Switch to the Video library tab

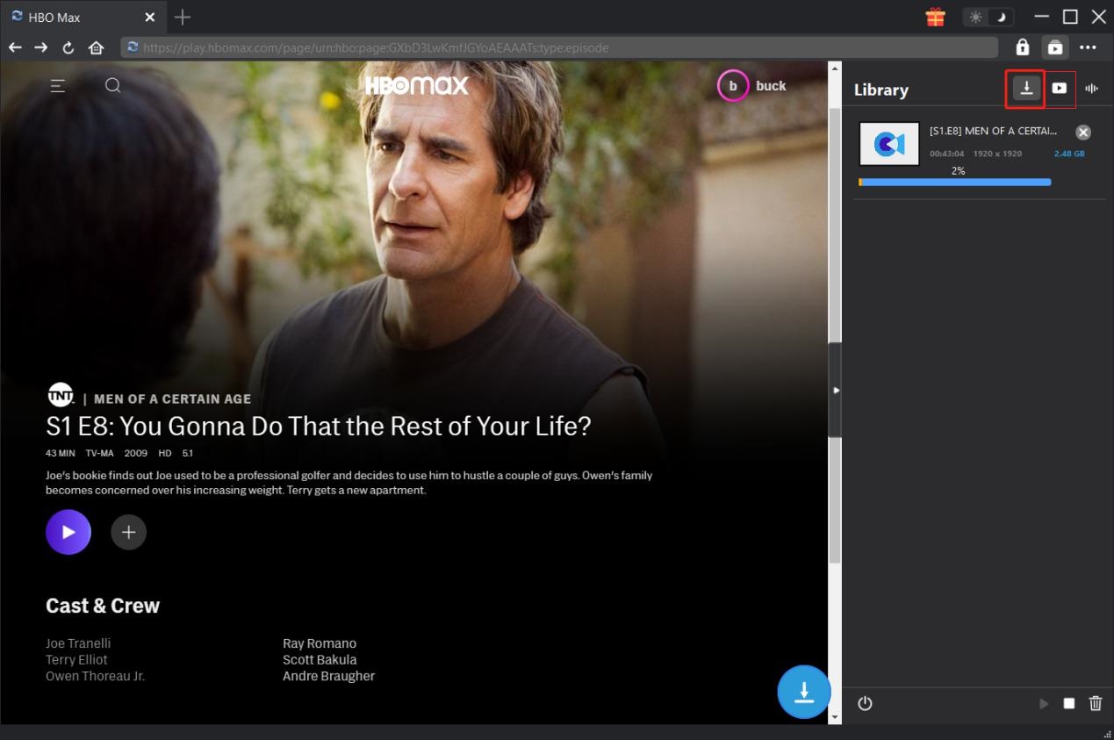tap(1060, 88)
